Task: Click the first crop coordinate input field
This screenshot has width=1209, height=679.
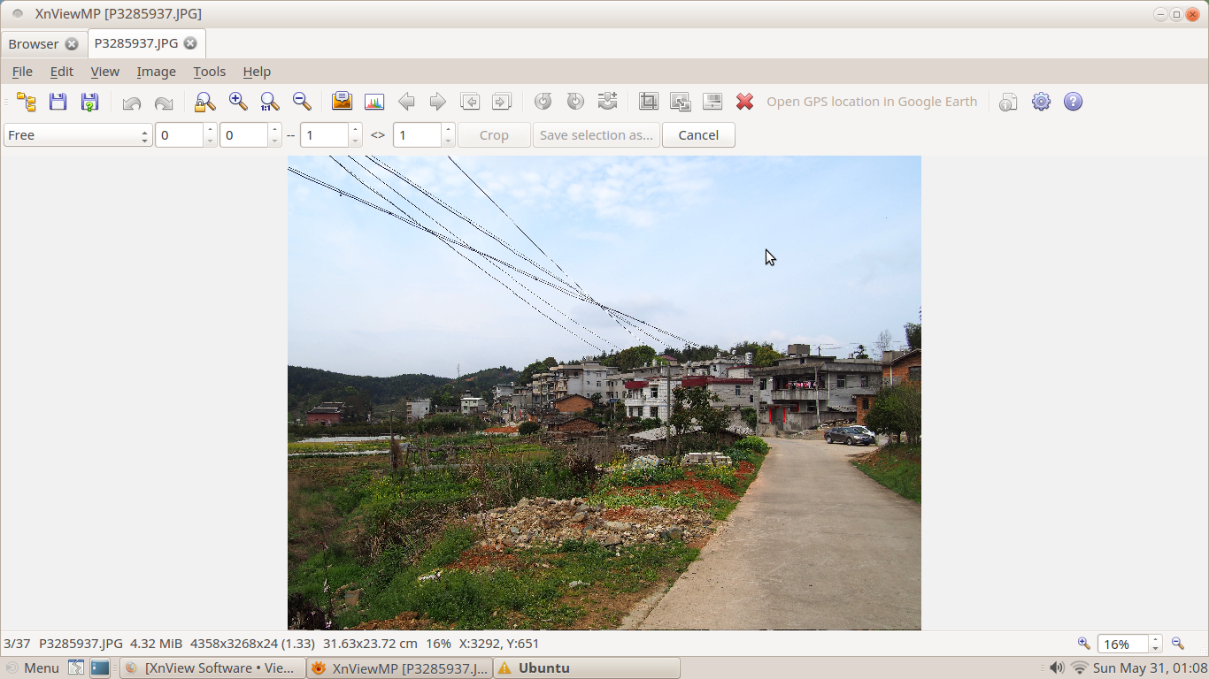Action: point(180,135)
